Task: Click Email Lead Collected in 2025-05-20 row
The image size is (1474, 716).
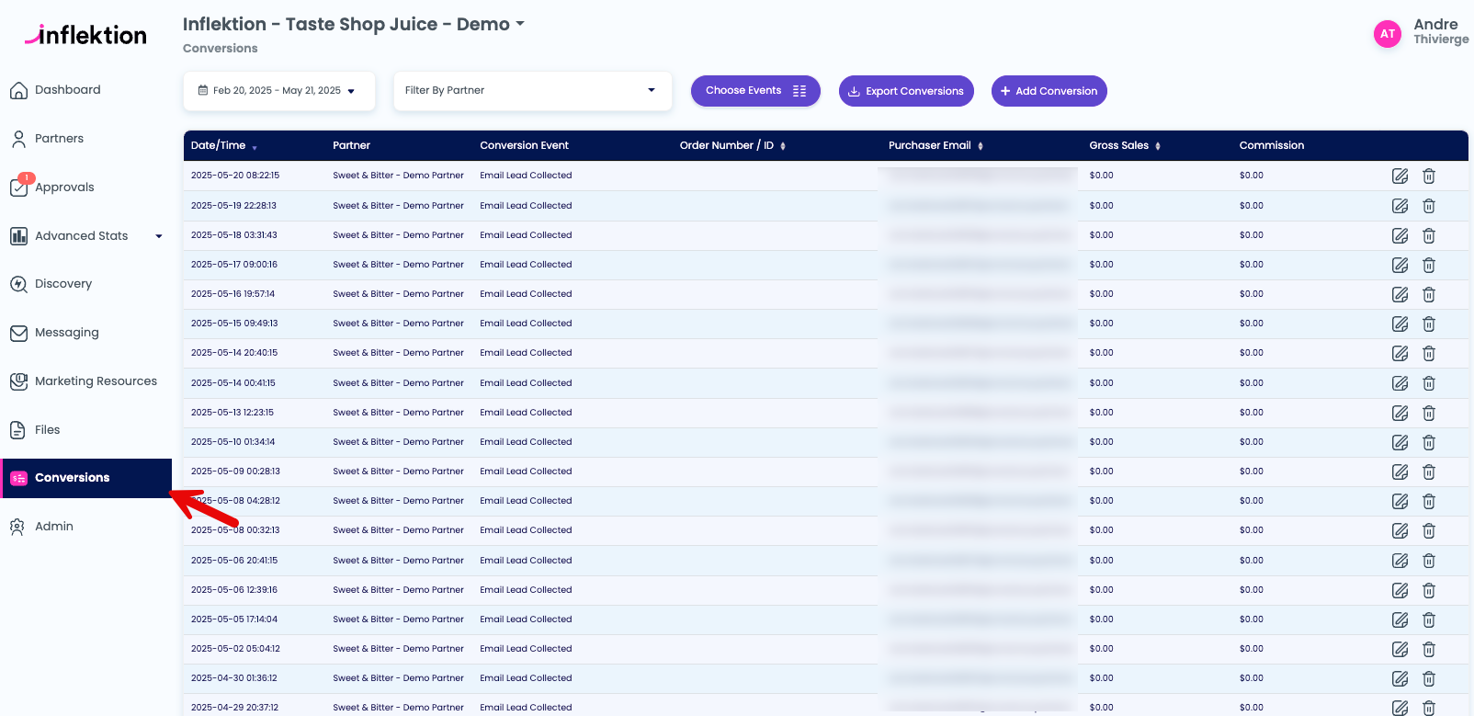Action: pyautogui.click(x=526, y=176)
